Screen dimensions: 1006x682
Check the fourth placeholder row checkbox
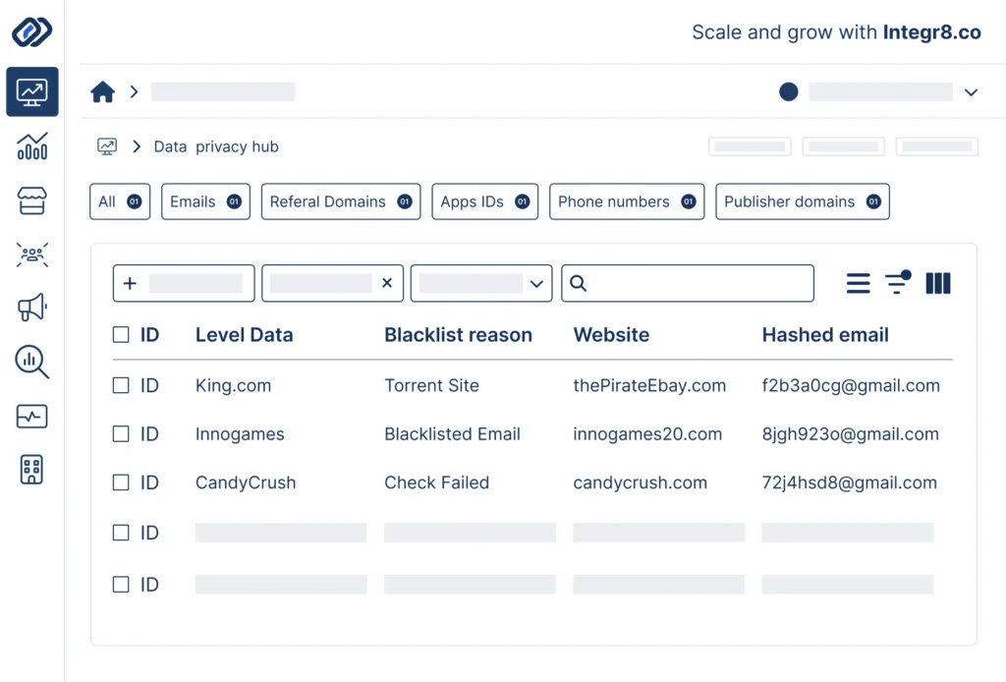[121, 533]
